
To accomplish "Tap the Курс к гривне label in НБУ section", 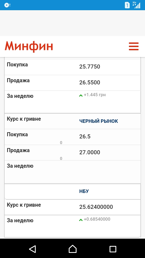I will coord(24,205).
